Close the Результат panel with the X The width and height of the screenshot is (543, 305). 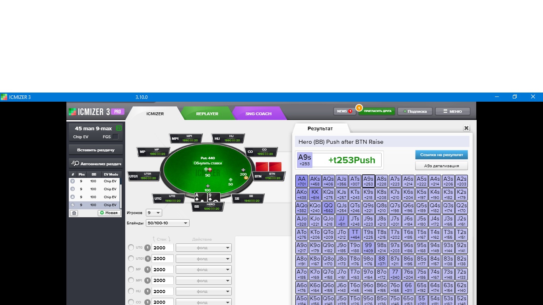[466, 128]
